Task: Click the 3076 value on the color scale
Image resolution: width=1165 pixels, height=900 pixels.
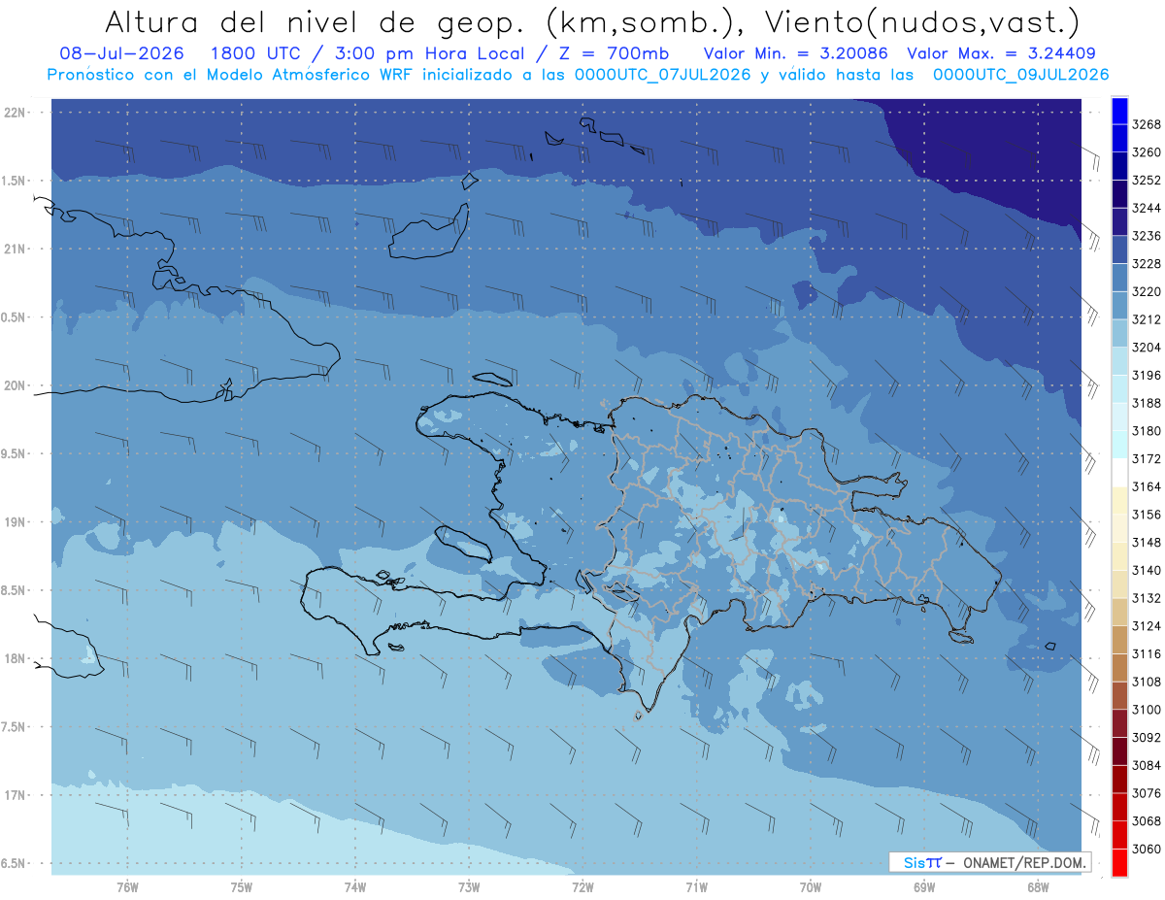Action: coord(1147,793)
